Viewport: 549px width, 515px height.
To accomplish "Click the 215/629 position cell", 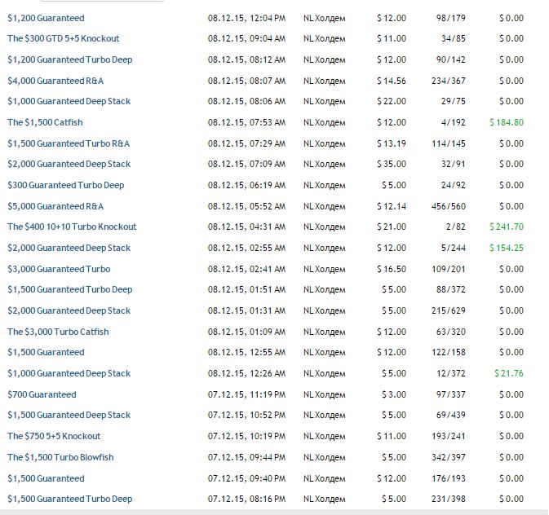I will pyautogui.click(x=449, y=310).
